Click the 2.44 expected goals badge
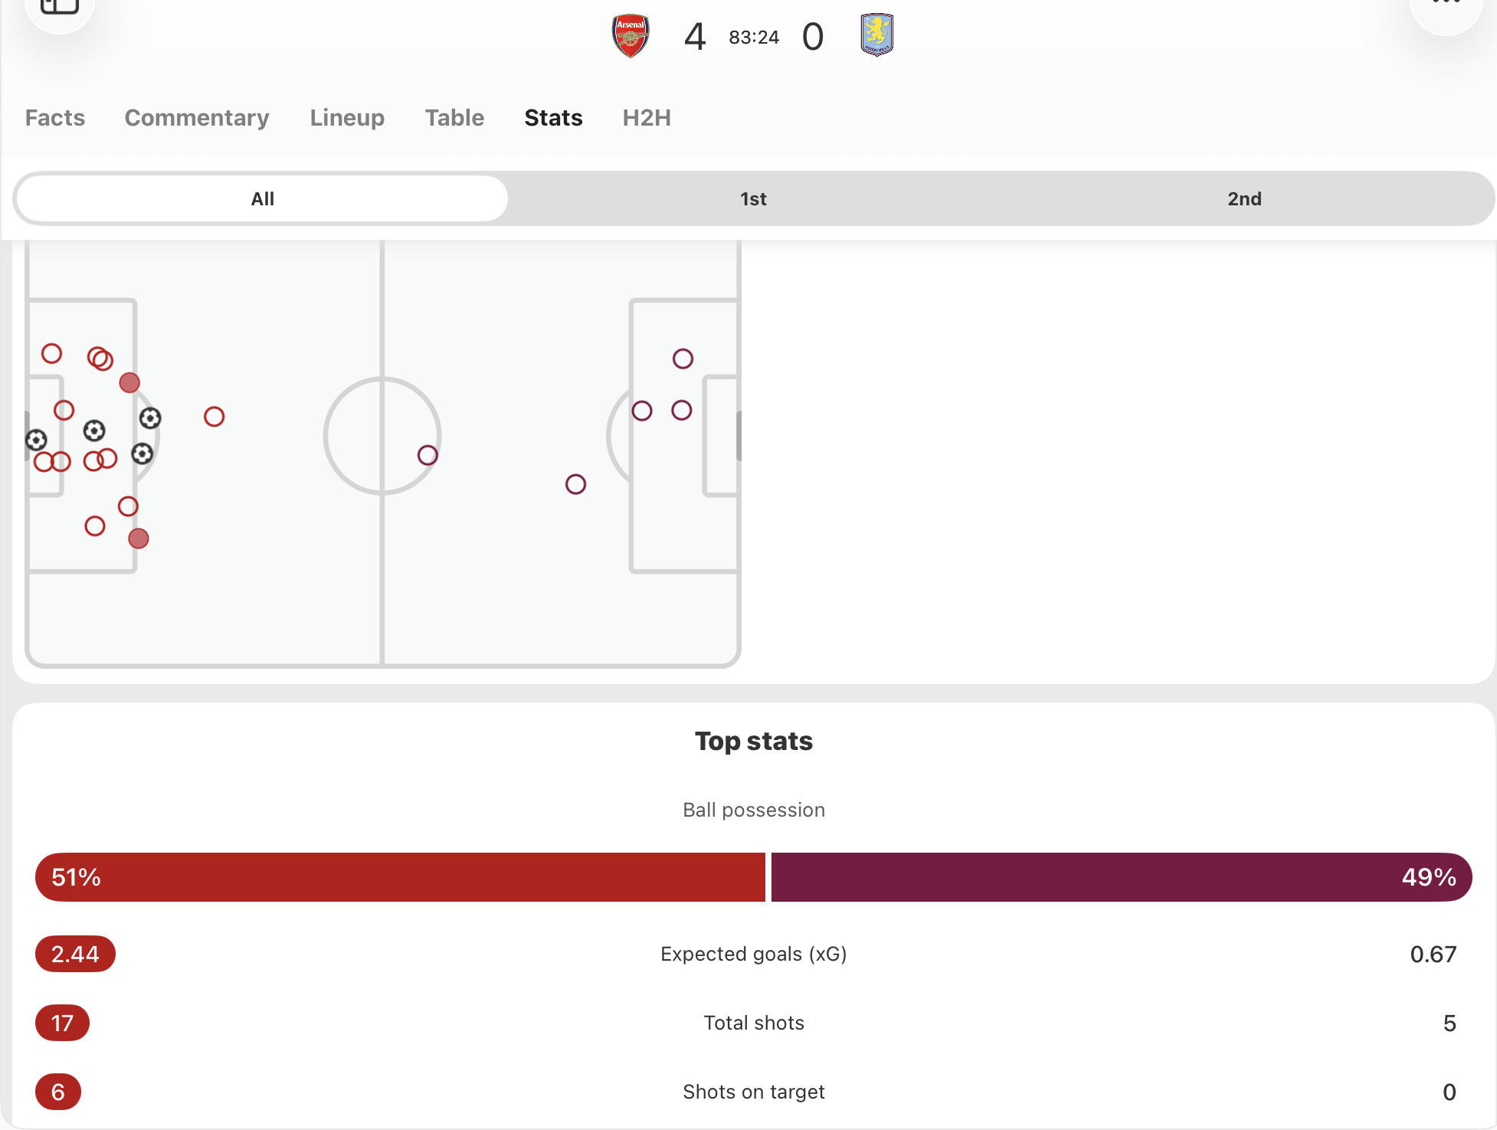The width and height of the screenshot is (1497, 1130). click(75, 954)
